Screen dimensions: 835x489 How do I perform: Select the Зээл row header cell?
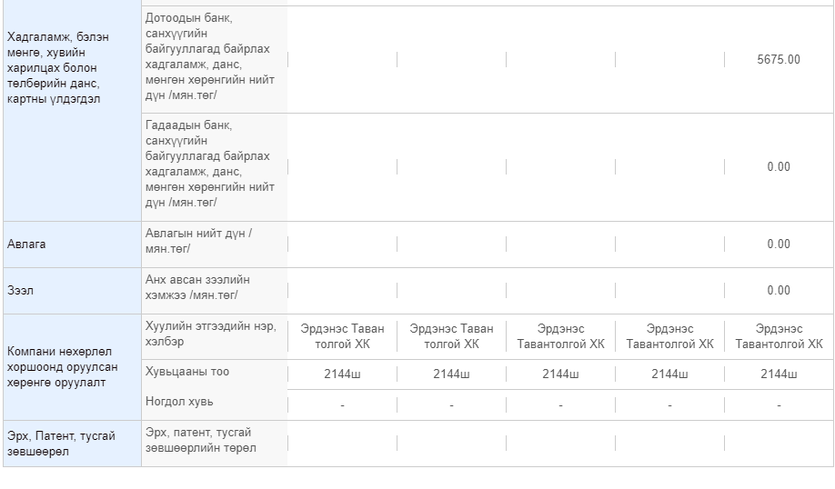pyautogui.click(x=72, y=291)
